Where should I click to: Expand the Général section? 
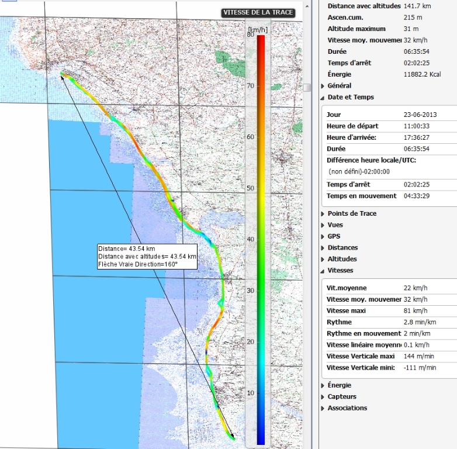tap(323, 86)
